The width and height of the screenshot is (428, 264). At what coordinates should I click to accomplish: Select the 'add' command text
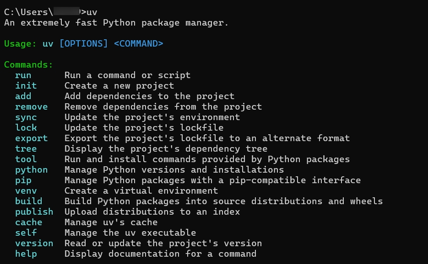pyautogui.click(x=23, y=96)
